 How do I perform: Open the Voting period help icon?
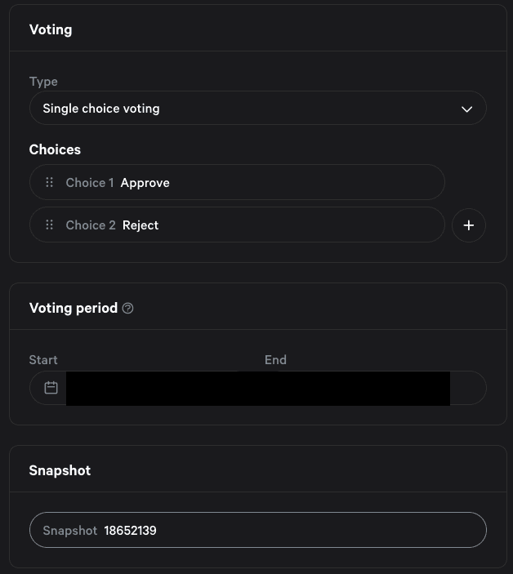(127, 309)
